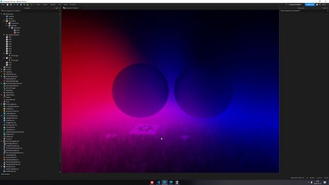Image resolution: width=329 pixels, height=185 pixels.
Task: Click the blue Collaborate button
Action: click(x=310, y=5)
